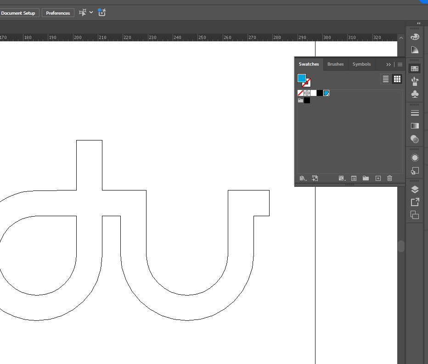
Task: Open the Brushes panel dock icon
Action: pos(415,81)
